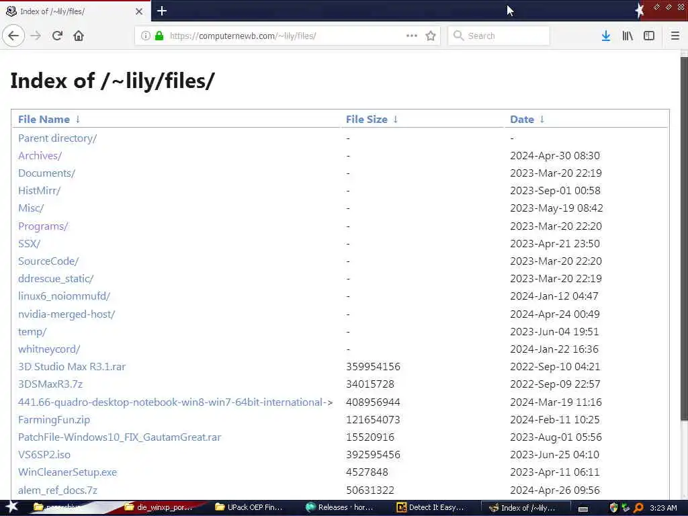The width and height of the screenshot is (688, 516).
Task: Open the Misc/ folder
Action: pyautogui.click(x=31, y=208)
